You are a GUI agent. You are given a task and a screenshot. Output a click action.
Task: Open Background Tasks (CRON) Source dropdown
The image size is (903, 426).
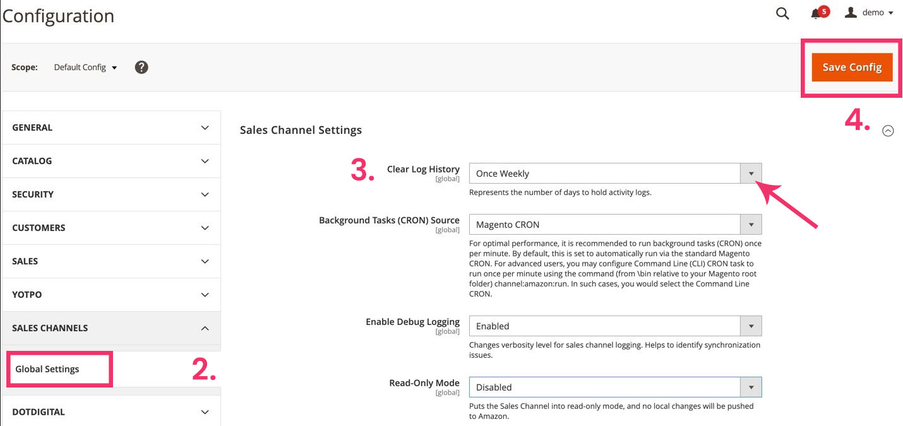(x=615, y=225)
